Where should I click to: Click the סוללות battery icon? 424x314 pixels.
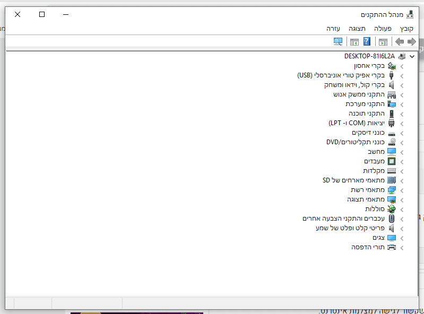(392, 209)
